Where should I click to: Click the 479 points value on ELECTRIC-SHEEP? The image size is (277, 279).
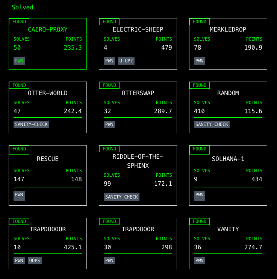click(167, 47)
